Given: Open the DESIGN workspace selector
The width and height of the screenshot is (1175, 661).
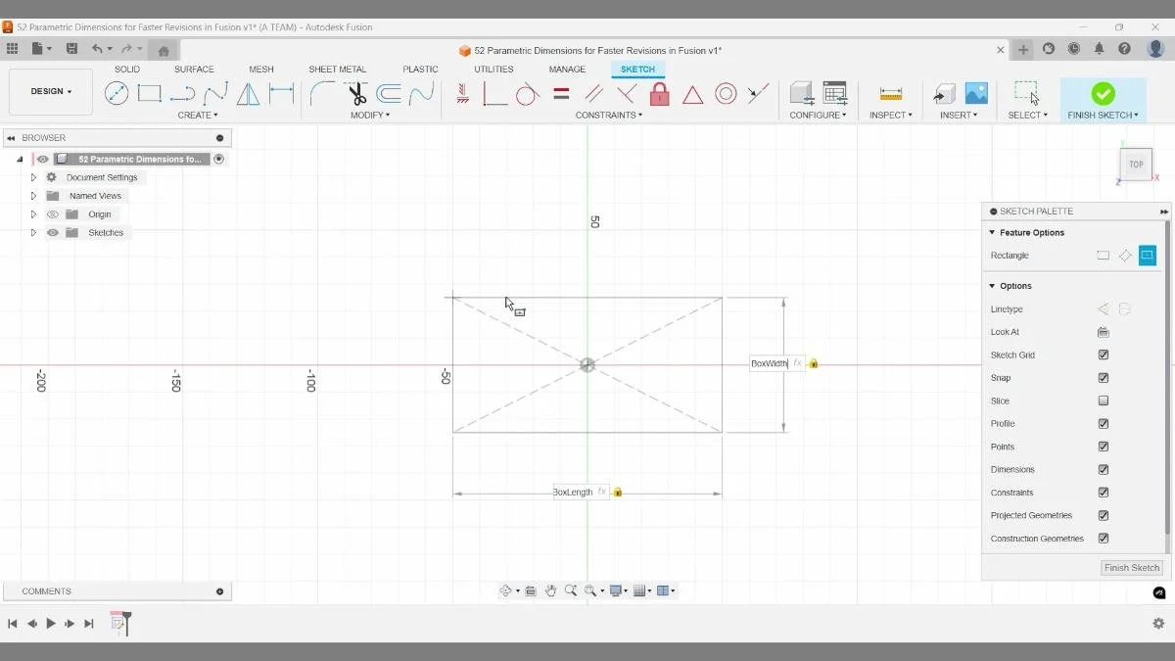Looking at the screenshot, I should 50,91.
